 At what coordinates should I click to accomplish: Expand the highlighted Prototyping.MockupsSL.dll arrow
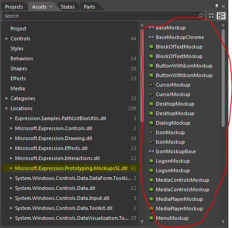[x=11, y=168]
